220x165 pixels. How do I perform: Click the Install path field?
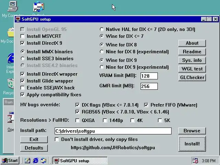point(113,131)
